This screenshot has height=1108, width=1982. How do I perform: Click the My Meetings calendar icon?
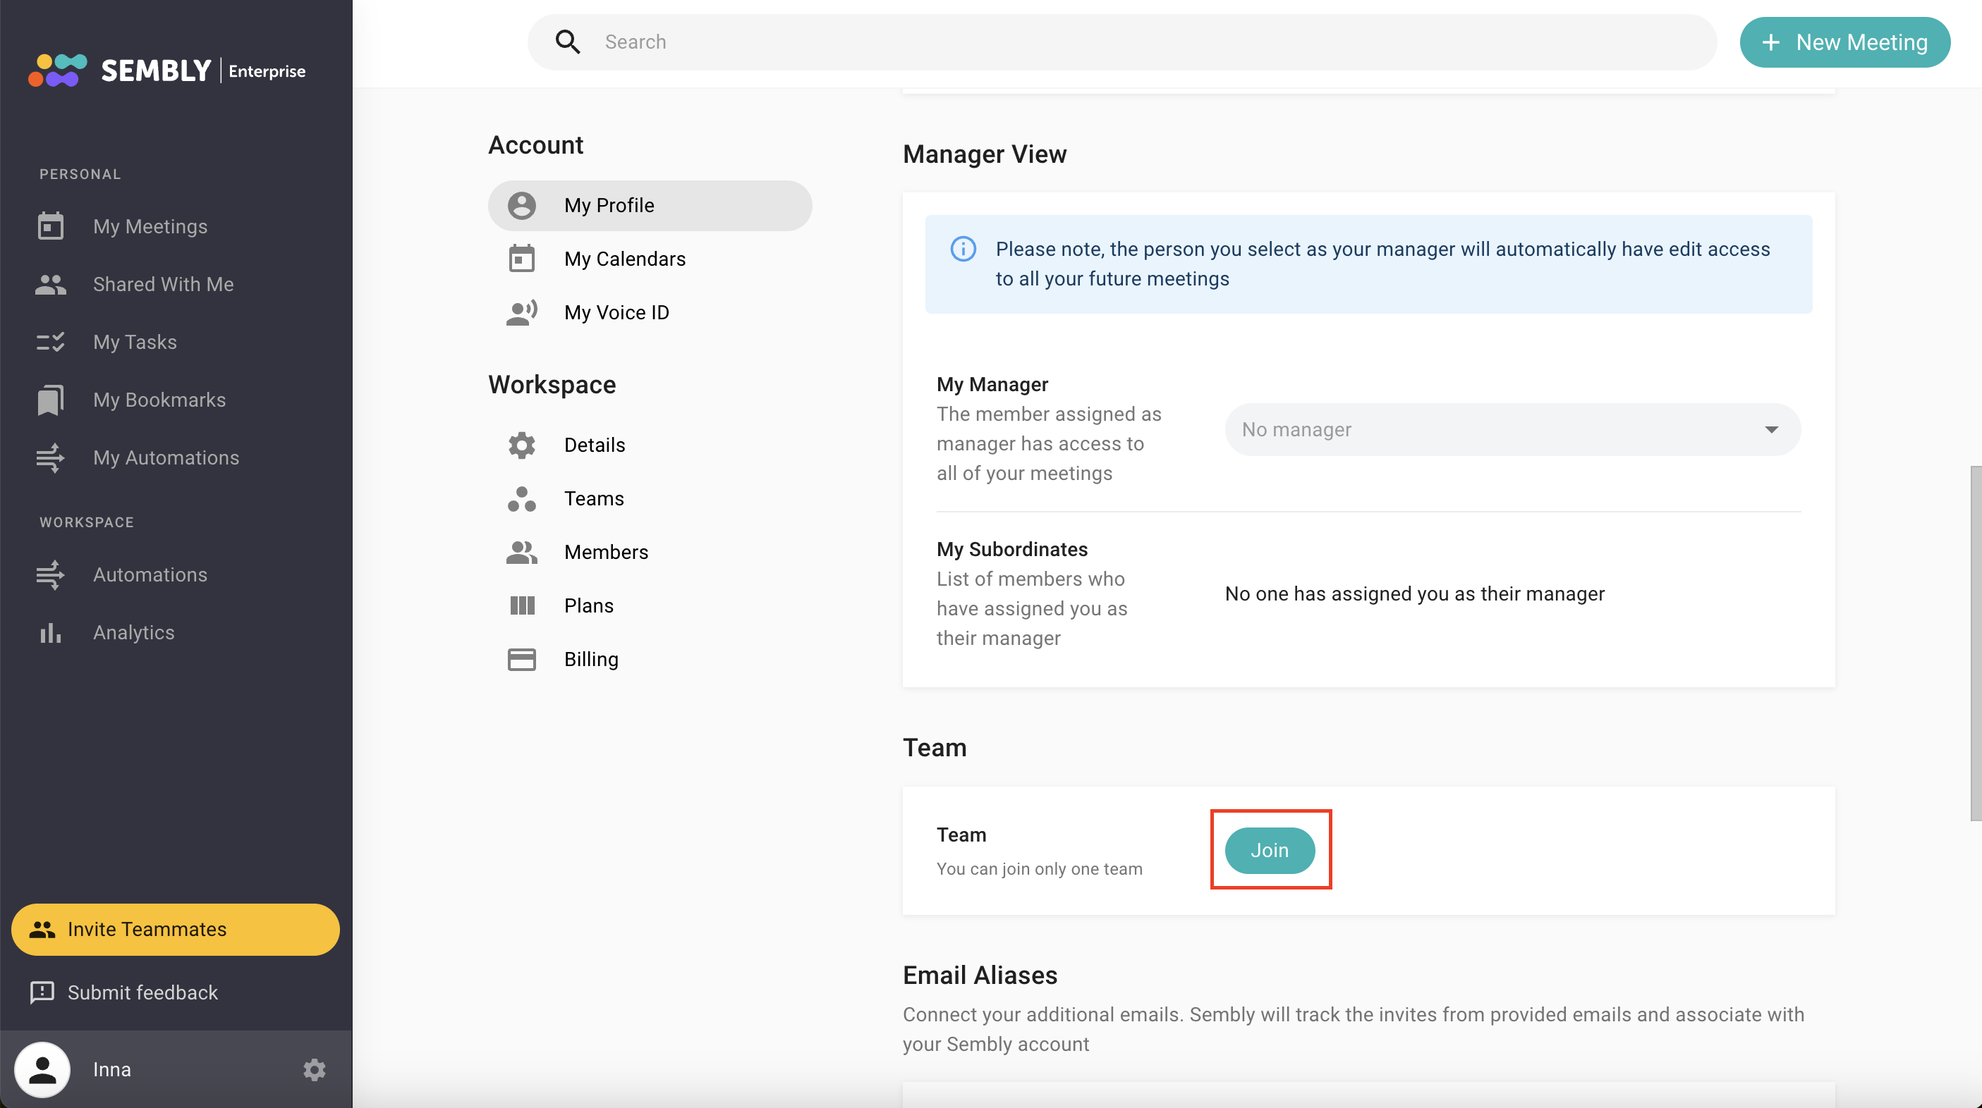tap(51, 226)
